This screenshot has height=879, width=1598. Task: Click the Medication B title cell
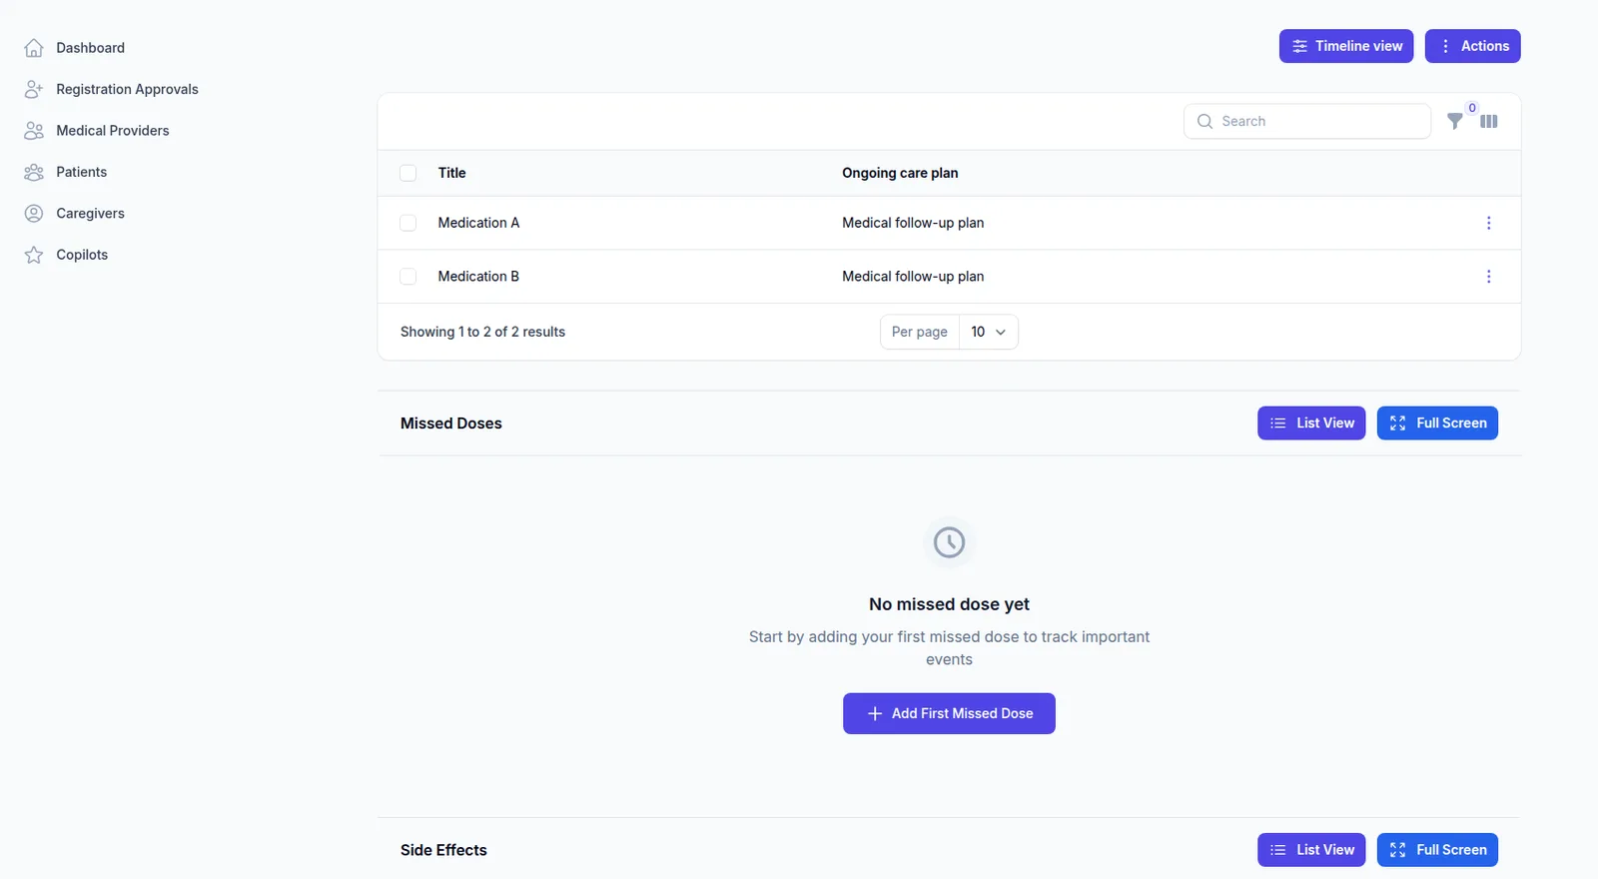(478, 277)
